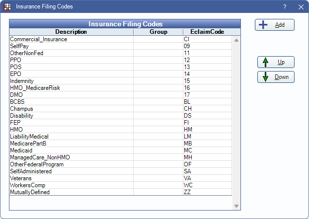Close the Insurance Filing Codes window
The width and height of the screenshot is (309, 219).
301,7
